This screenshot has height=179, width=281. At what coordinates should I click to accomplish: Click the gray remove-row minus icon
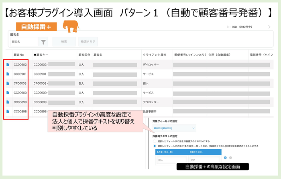[230, 158]
